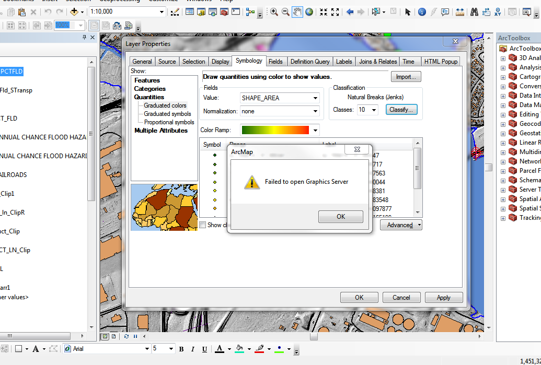This screenshot has width=541, height=365.
Task: Switch to the Joins & Relates tab
Action: 378,61
